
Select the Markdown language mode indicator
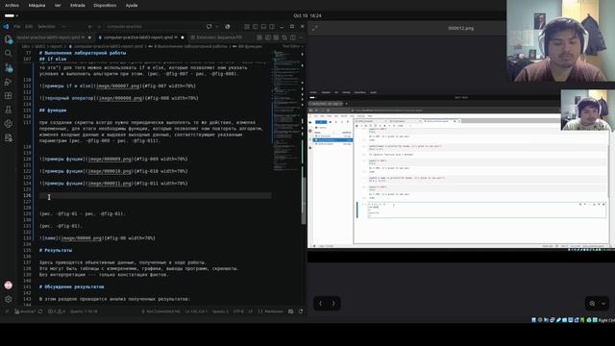point(271,311)
